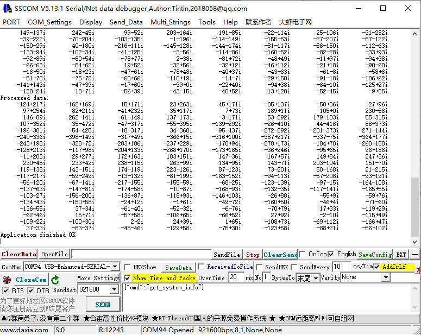
Task: Open the COM_Settings menu
Action: coord(49,22)
